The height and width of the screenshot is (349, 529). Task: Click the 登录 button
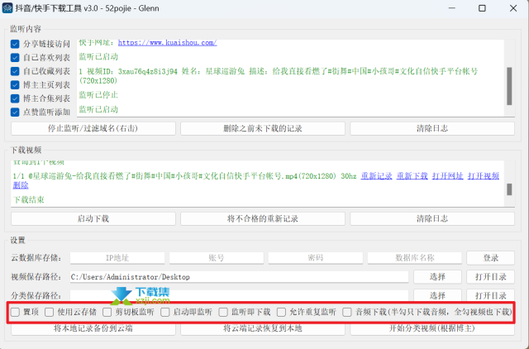click(490, 258)
